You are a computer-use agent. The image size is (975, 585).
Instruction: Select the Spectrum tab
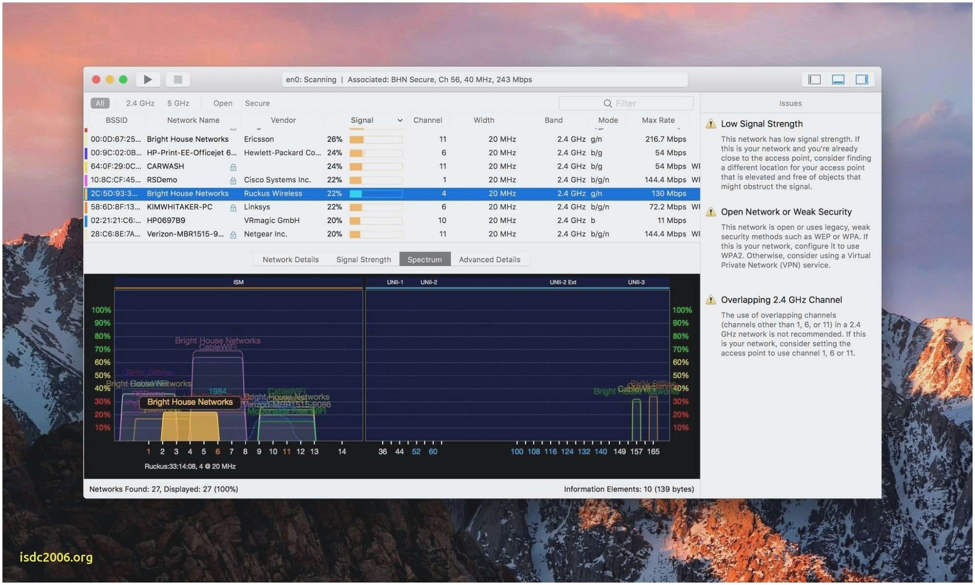tap(425, 259)
